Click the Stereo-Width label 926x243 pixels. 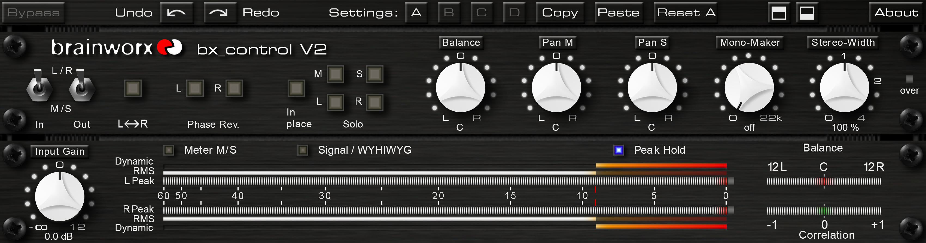(843, 42)
